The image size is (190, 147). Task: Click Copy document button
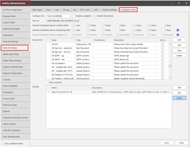180,50
